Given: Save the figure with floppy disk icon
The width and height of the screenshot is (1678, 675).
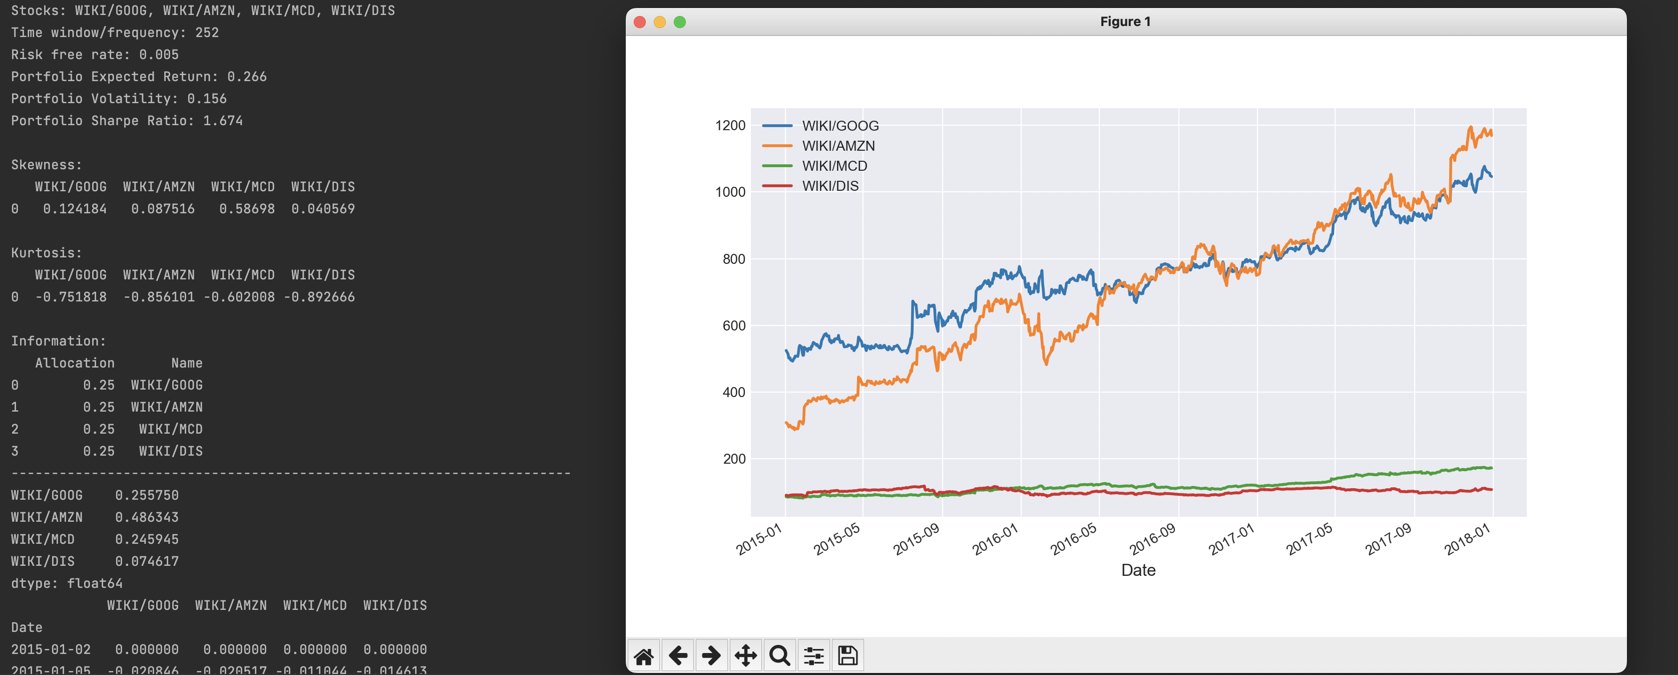Looking at the screenshot, I should point(848,655).
